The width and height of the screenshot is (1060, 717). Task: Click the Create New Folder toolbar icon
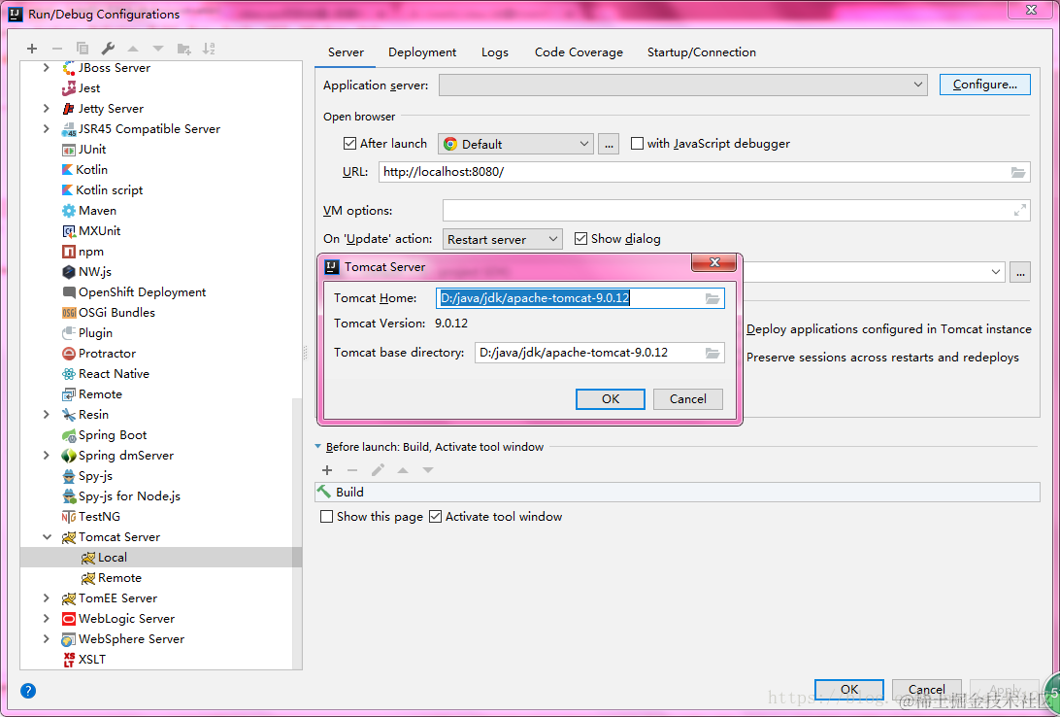183,49
